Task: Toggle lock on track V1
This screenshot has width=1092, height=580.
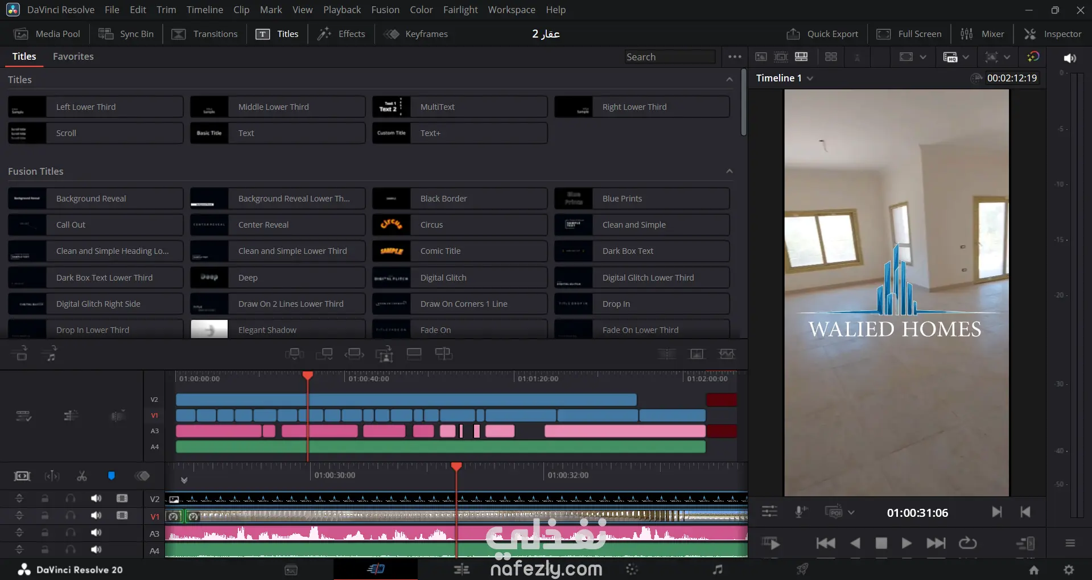Action: point(44,516)
